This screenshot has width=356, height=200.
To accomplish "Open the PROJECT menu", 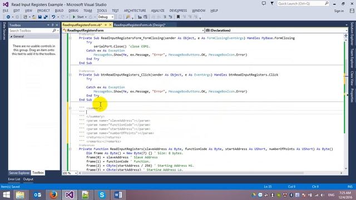I will [43, 11].
